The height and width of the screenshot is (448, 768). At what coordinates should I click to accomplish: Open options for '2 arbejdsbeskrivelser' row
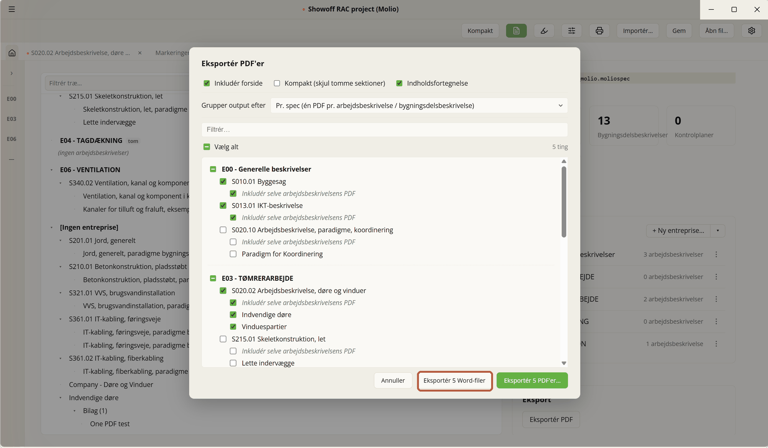(x=716, y=299)
